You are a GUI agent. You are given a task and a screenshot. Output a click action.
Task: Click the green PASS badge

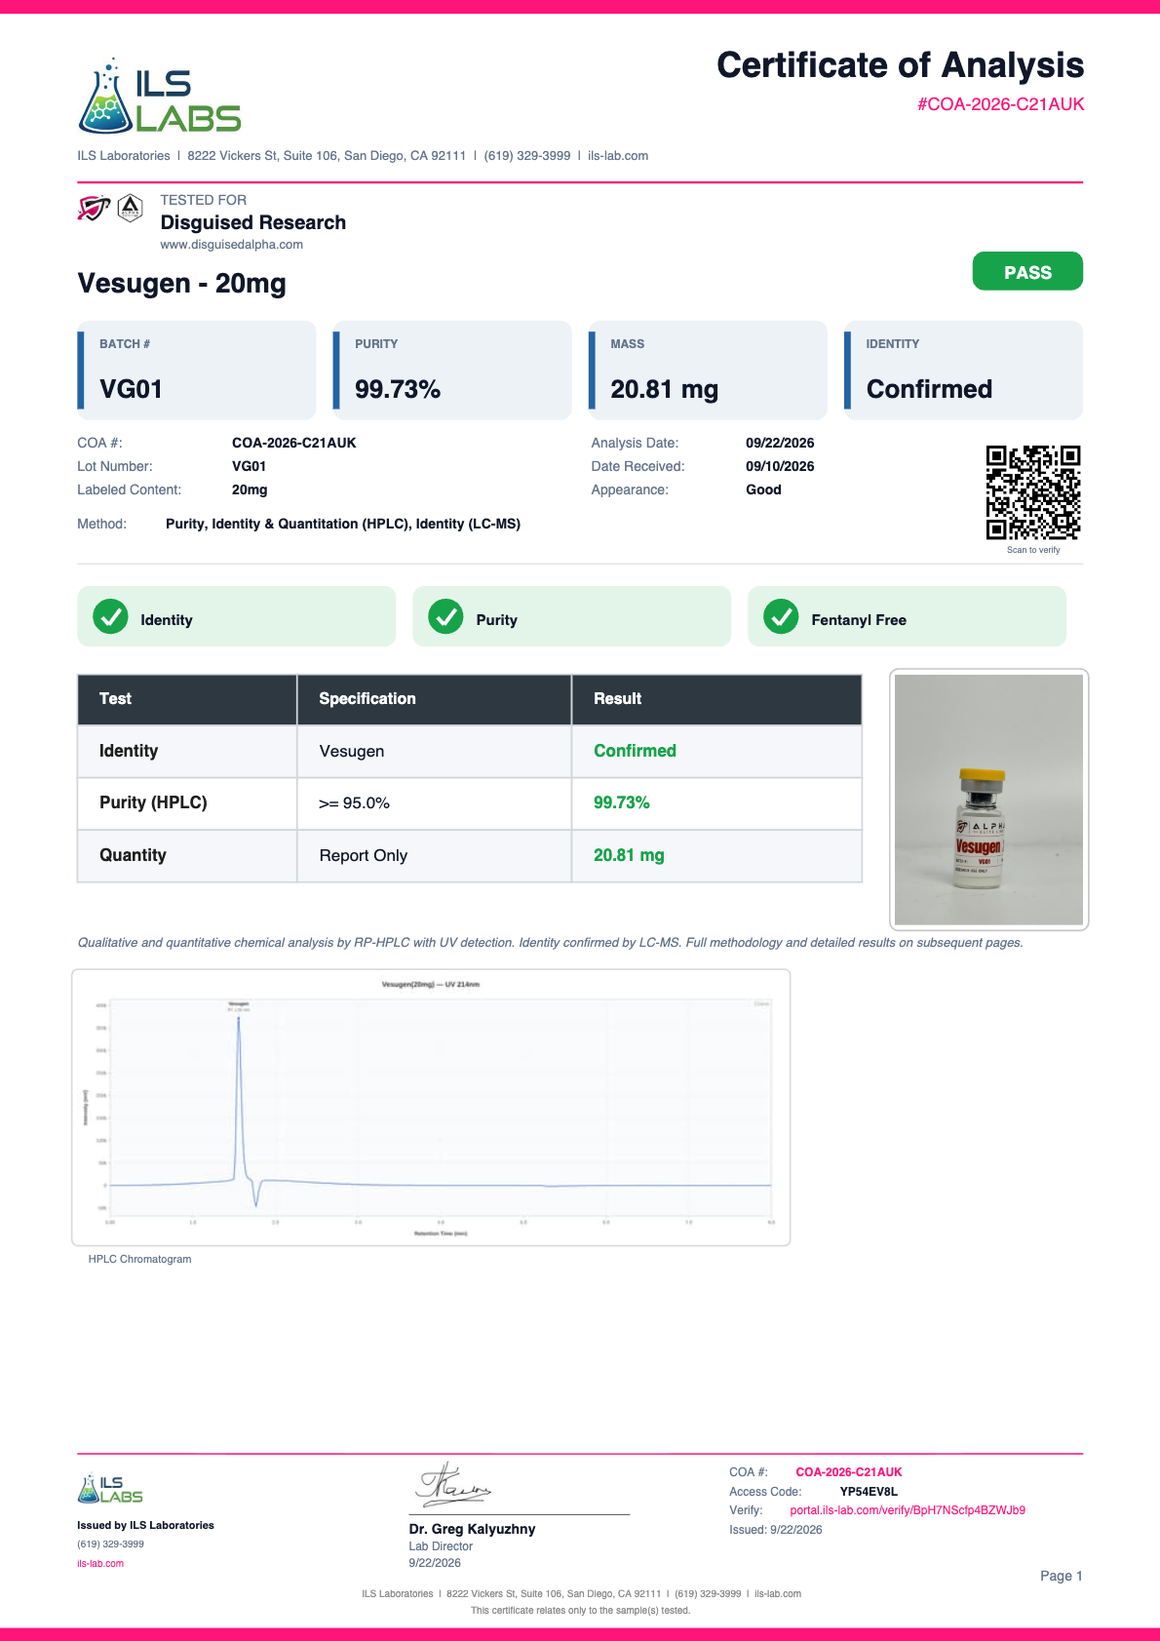(1027, 271)
